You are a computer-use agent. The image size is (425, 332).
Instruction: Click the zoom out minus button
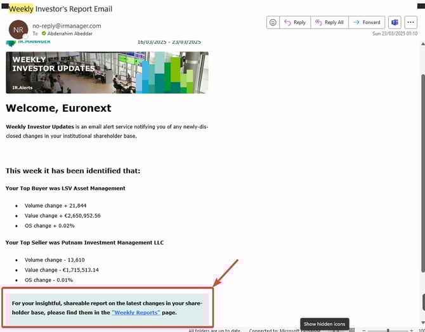363,330
